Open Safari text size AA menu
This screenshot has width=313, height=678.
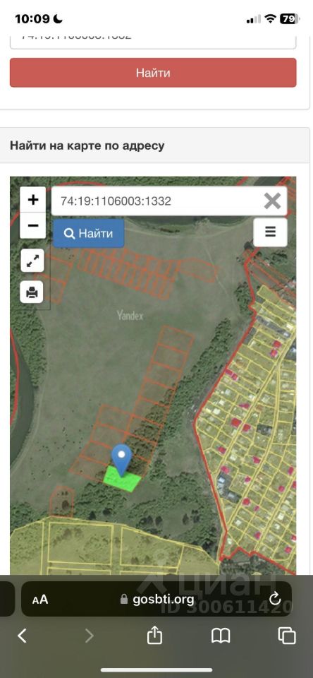tap(40, 600)
